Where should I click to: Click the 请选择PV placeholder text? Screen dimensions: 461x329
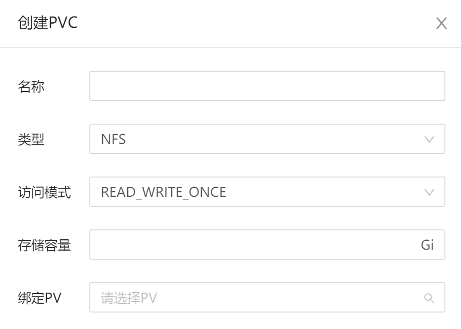pos(129,298)
